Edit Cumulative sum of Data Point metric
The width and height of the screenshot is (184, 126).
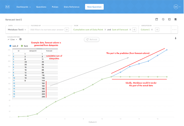(88, 30)
